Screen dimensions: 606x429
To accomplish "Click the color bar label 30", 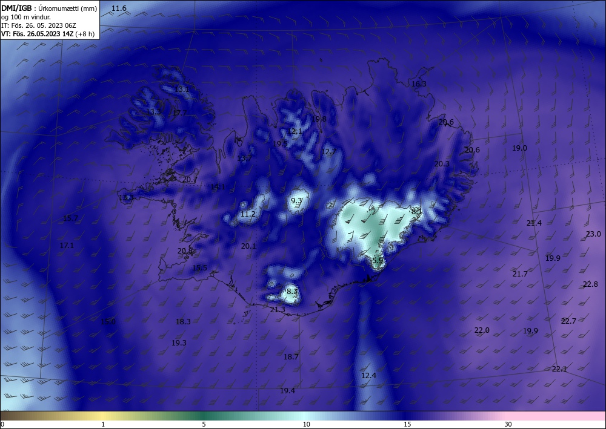I will click(508, 424).
